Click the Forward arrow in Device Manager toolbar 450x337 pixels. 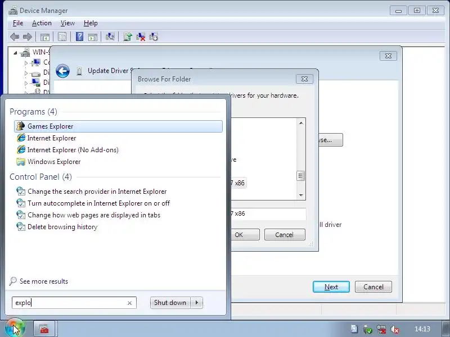[x=27, y=37]
